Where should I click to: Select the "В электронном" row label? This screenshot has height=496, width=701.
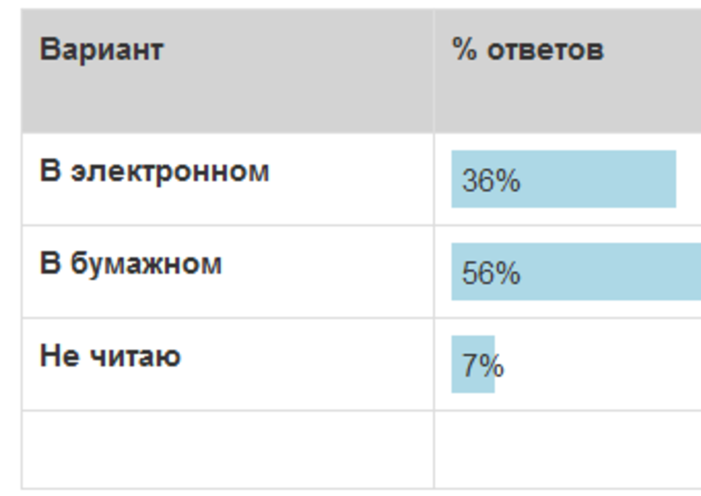[x=154, y=171]
